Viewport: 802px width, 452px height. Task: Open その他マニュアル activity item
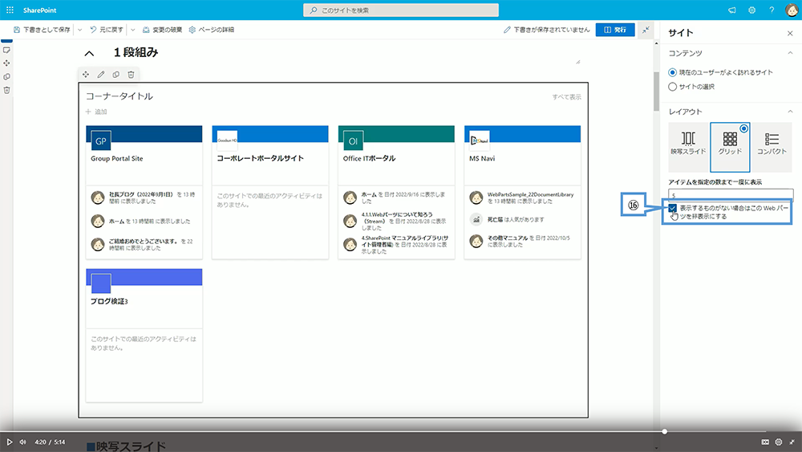click(x=522, y=241)
